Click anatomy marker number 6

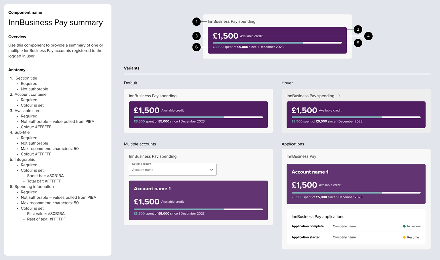coord(197,47)
